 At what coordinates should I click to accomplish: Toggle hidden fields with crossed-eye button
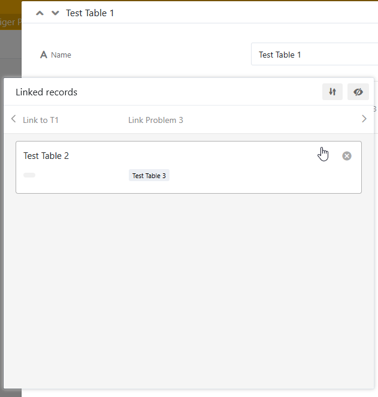click(x=358, y=92)
